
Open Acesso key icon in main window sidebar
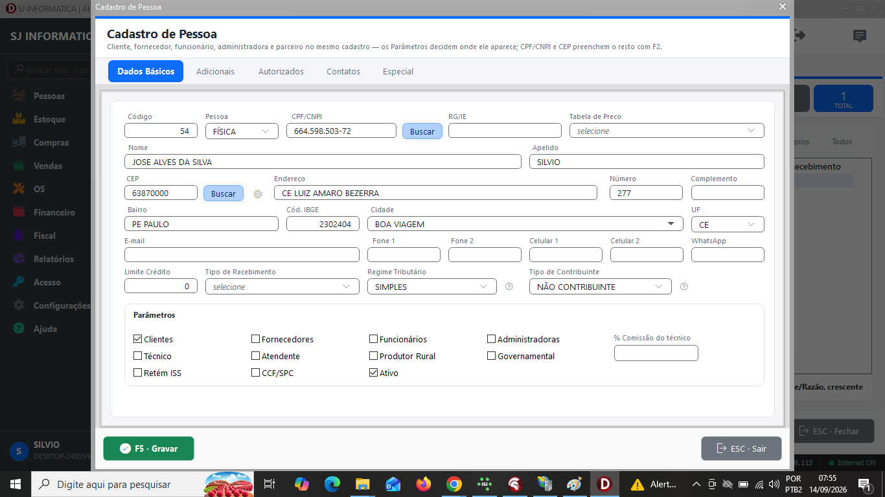(19, 282)
